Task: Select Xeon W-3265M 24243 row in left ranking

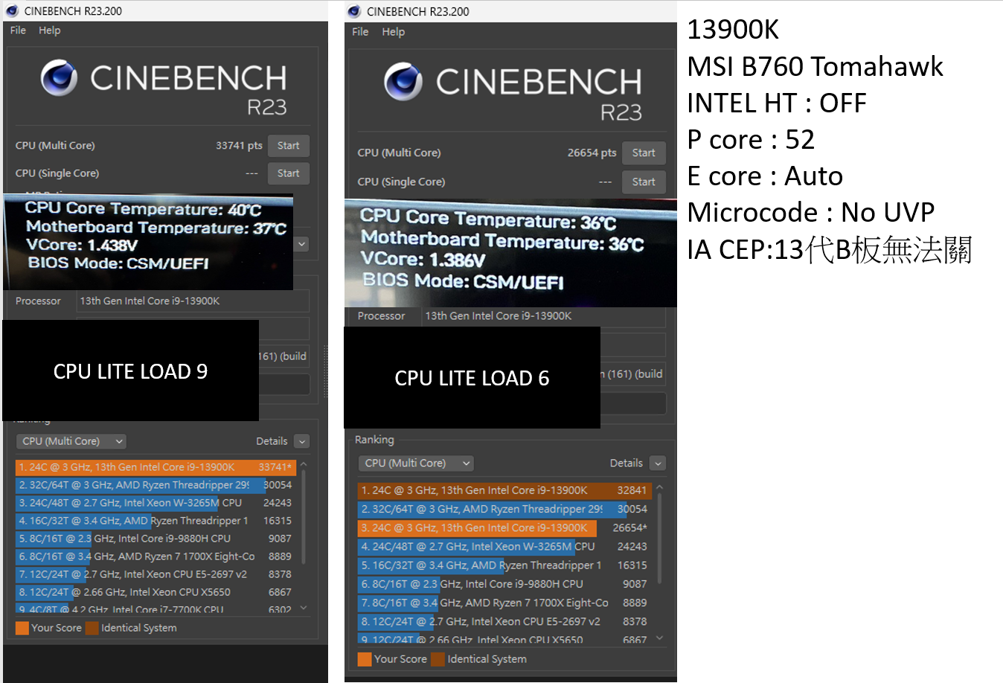Action: tap(156, 503)
